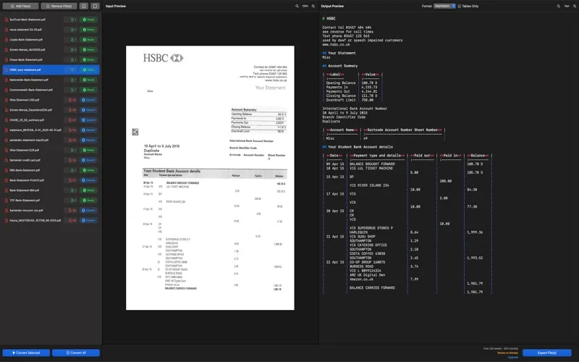Click the image-view icon beside Remove File(s)
Screen dimensions: 579x362
(84, 7)
